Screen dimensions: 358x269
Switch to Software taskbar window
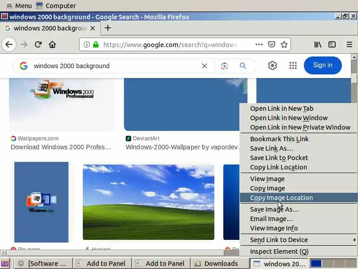[x=43, y=264]
